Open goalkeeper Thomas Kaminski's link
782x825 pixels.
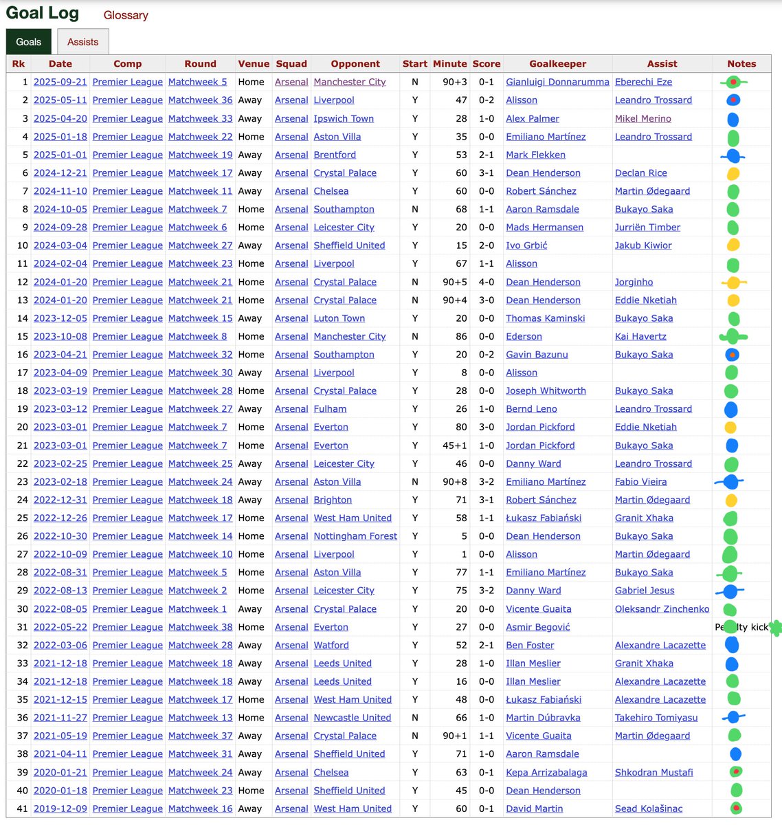(x=546, y=318)
